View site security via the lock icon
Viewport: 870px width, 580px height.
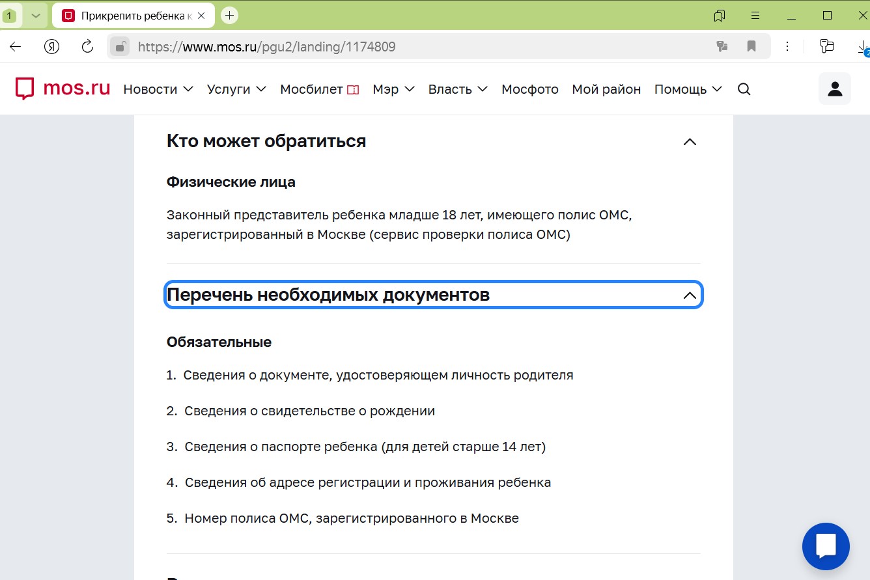click(120, 46)
